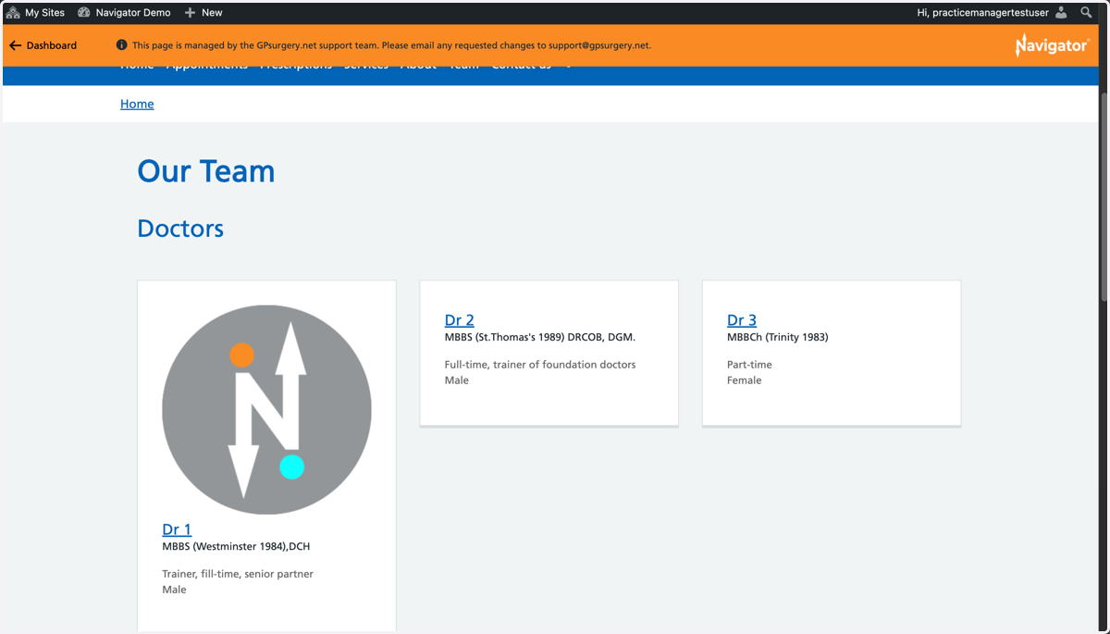Go back to Dashboard

pos(43,45)
